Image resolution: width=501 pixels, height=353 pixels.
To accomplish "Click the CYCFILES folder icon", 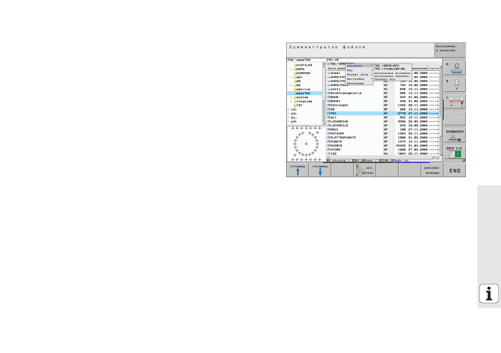I will [295, 65].
